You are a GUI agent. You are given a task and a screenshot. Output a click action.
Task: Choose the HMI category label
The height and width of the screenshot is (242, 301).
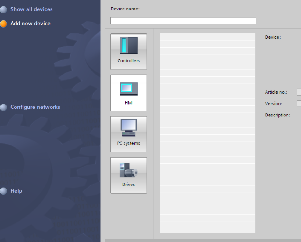point(128,103)
